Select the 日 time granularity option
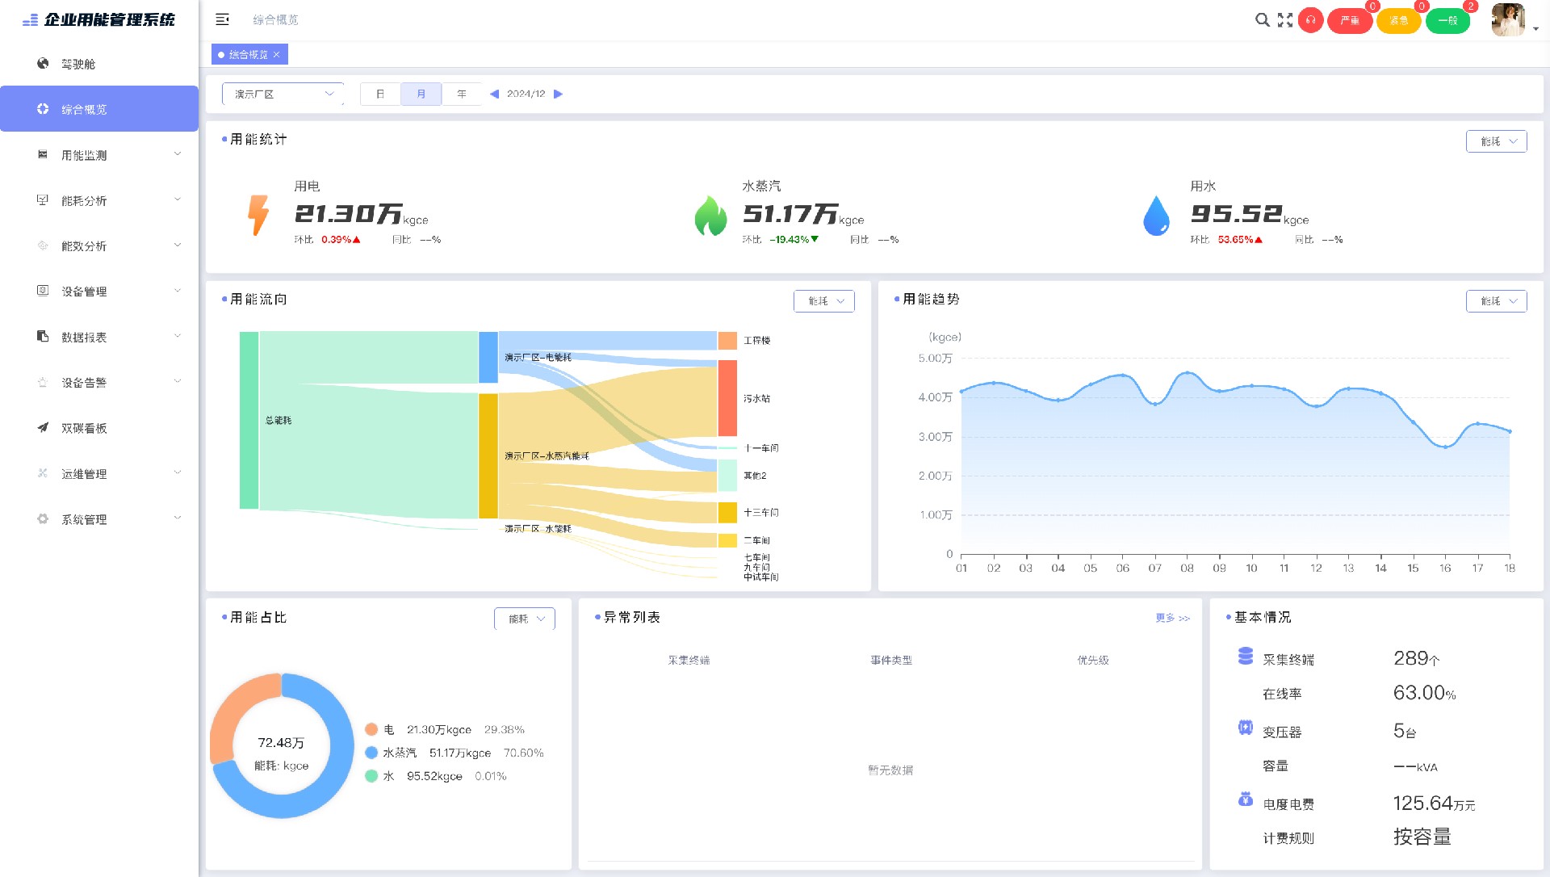Screen dimensions: 1550x877 380,94
